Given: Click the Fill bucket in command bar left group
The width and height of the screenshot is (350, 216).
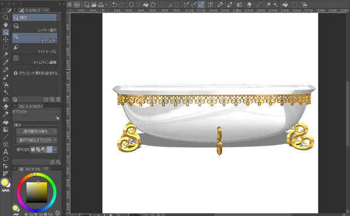Looking at the screenshot, I should [146, 5].
